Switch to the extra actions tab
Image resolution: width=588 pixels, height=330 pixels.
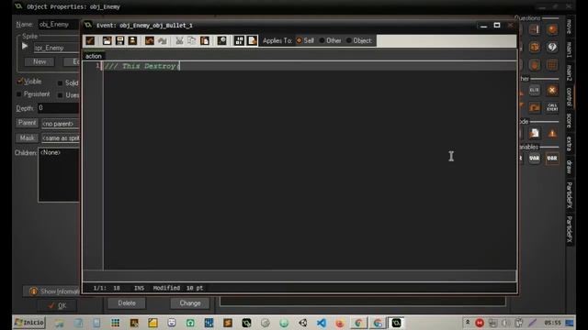pos(570,144)
